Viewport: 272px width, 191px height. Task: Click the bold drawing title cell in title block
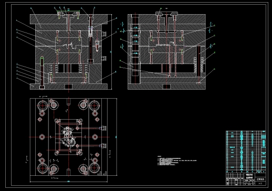click(x=249, y=176)
